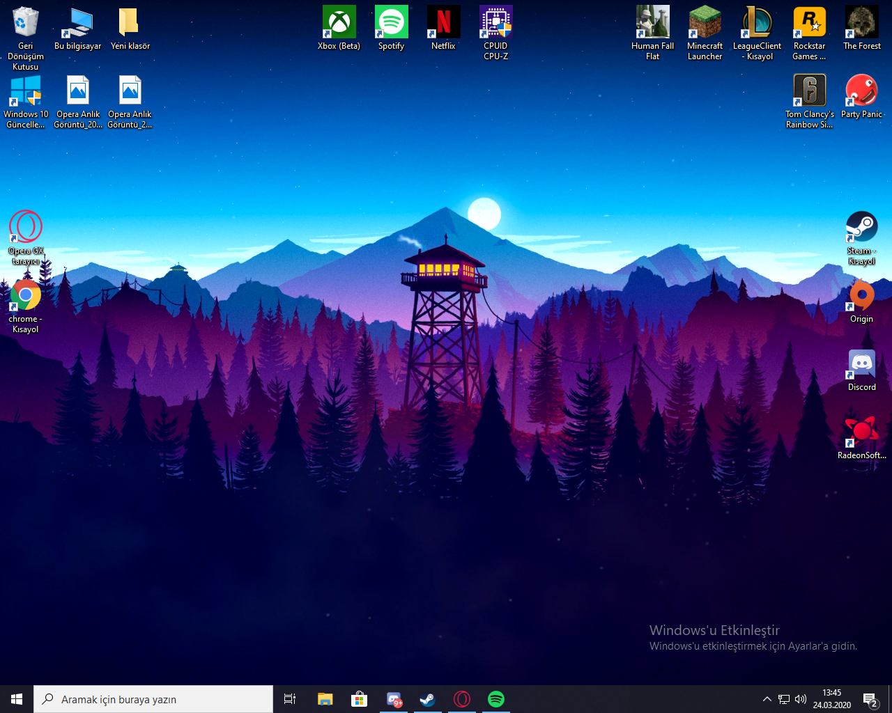Open File Explorer from the taskbar
This screenshot has width=892, height=713.
click(x=325, y=699)
